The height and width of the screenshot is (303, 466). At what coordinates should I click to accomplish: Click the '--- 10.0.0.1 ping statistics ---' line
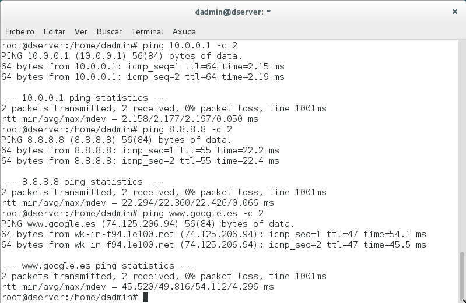click(85, 98)
